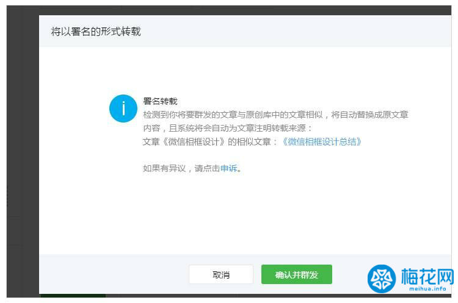
Task: Click the dark green strip below the dialog
Action: click(x=73, y=298)
